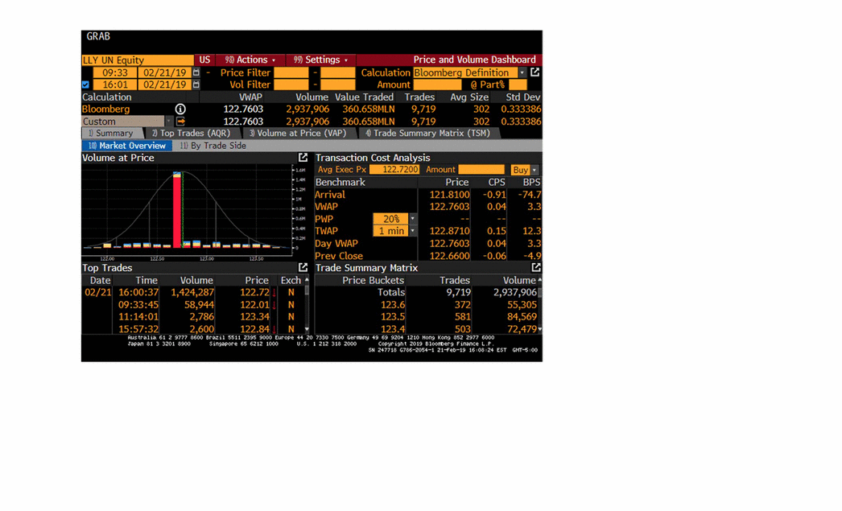The height and width of the screenshot is (511, 842).
Task: Click pop-out icon next to Calculation dropdown
Action: 535,72
